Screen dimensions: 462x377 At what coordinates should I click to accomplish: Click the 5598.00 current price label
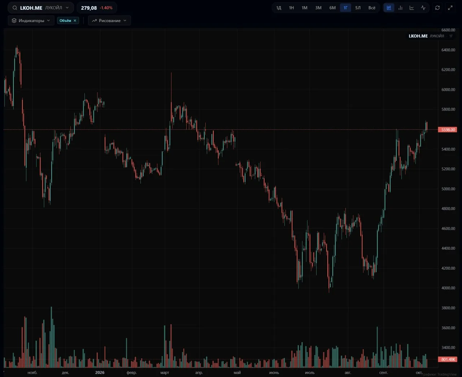(x=448, y=129)
